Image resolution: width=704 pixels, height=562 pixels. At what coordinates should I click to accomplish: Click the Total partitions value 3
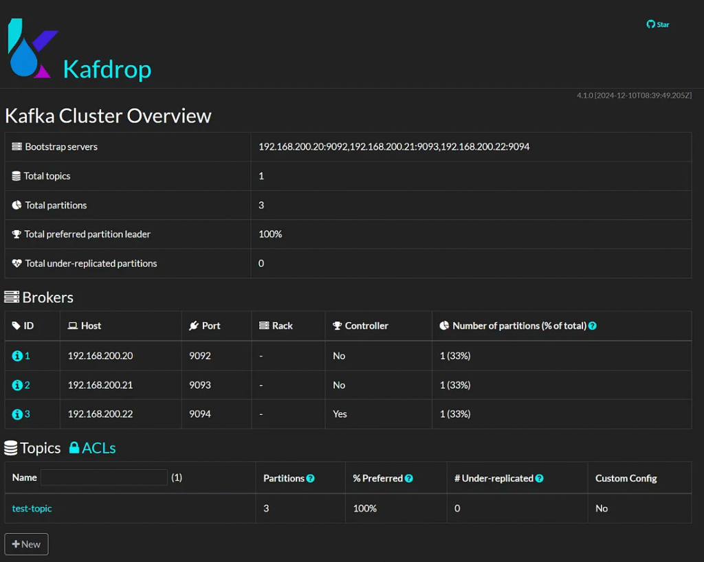pos(261,205)
